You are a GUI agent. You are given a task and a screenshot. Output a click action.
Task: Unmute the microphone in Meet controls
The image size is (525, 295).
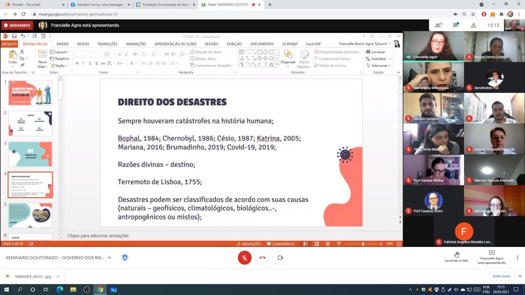pos(245,258)
